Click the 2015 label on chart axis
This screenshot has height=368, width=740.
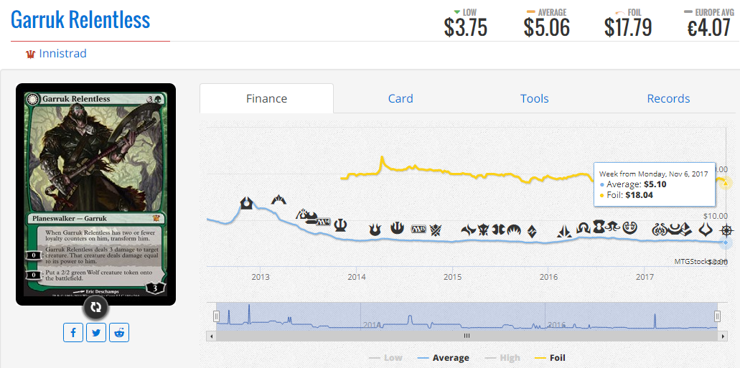point(453,277)
